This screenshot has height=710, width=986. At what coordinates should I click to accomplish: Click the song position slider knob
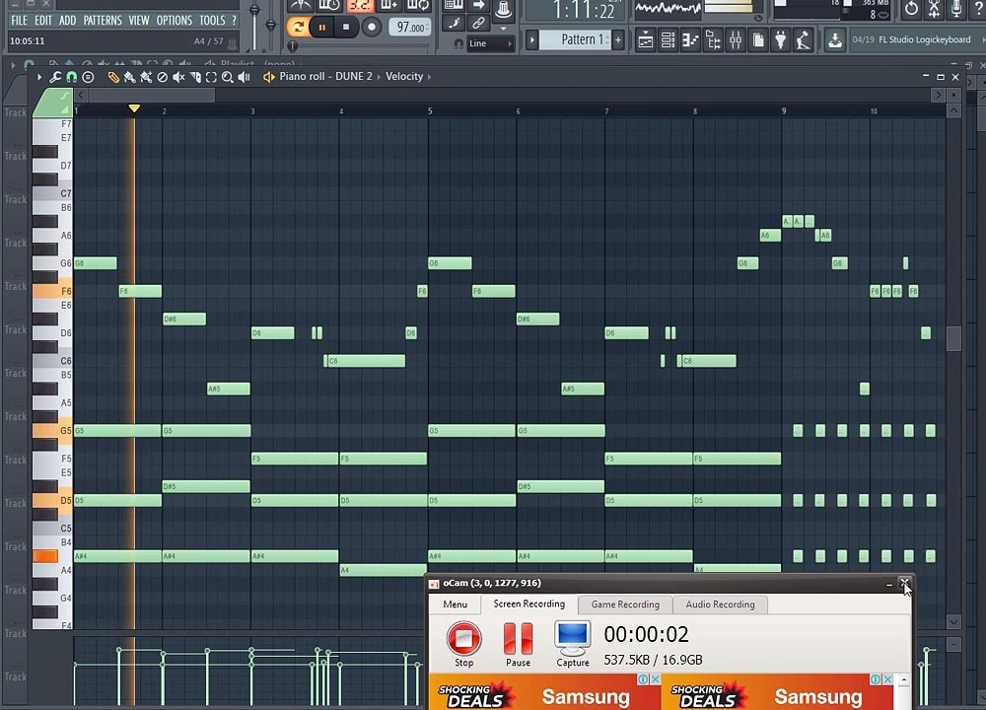[293, 46]
